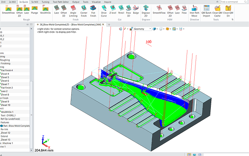Switch to the Tool Path Editor tab
The height and width of the screenshot is (156, 249).
(61, 2)
